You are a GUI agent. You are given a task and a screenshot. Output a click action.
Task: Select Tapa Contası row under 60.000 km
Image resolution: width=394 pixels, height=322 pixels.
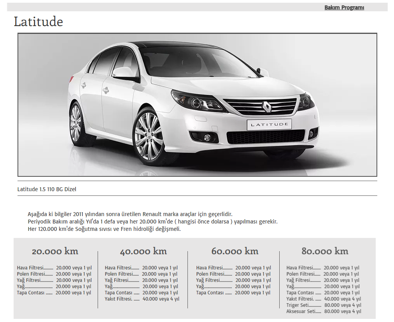point(233,292)
